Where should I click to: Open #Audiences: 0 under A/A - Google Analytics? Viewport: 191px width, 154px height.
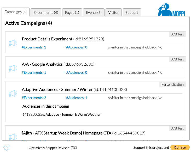pos(77,72)
